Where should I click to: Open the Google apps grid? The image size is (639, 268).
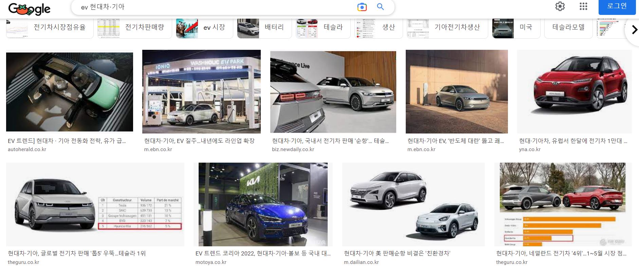pos(583,6)
